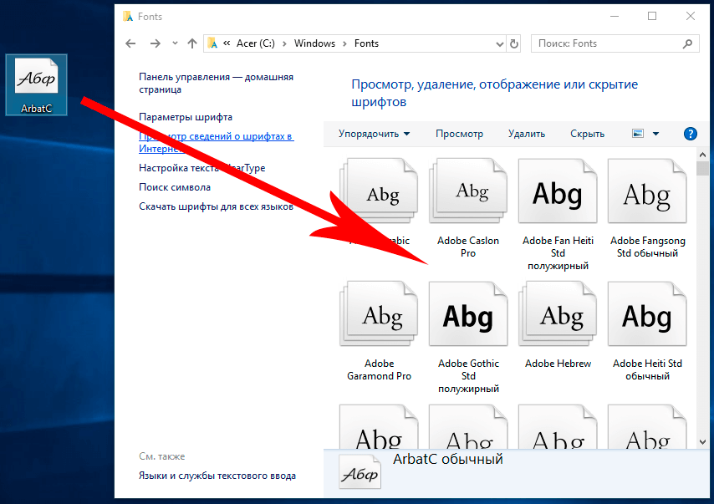Open 'Параметры шрифта' link
The image size is (714, 504).
coord(186,117)
